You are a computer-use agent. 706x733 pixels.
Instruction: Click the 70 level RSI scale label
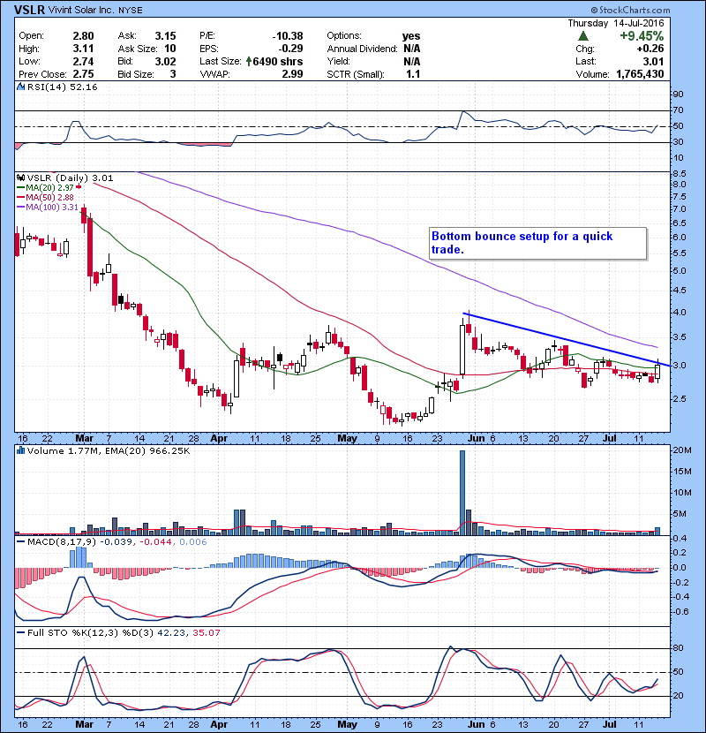(678, 110)
